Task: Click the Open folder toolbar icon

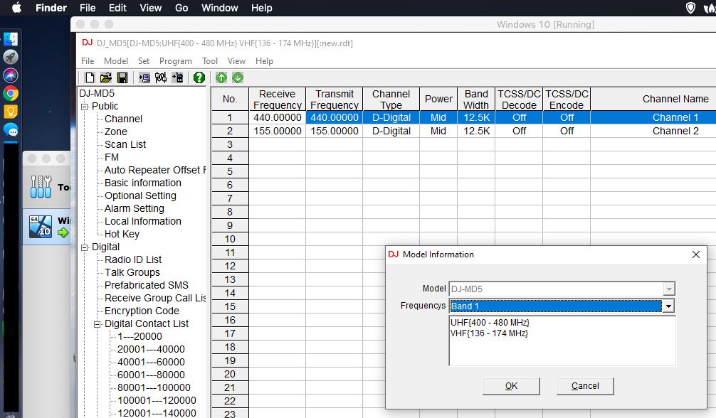Action: click(x=106, y=77)
